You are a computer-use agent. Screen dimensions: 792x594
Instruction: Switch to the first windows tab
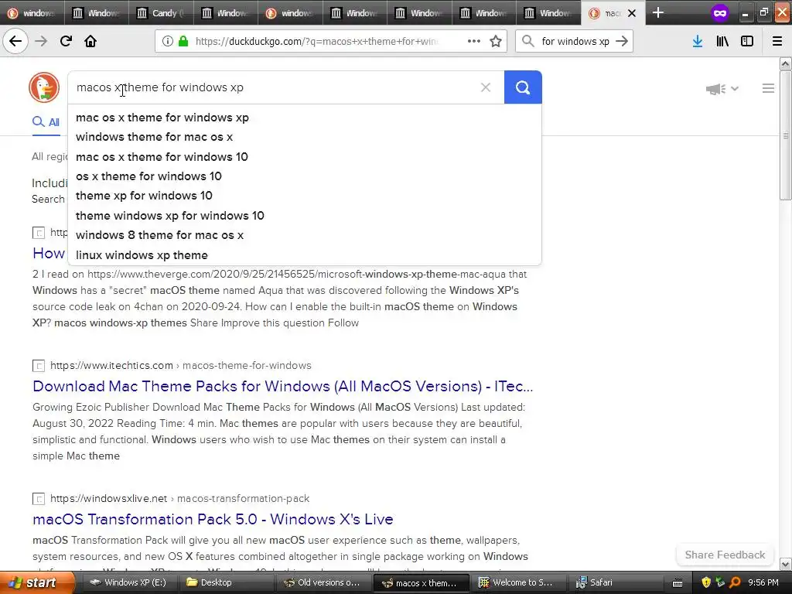tap(32, 13)
